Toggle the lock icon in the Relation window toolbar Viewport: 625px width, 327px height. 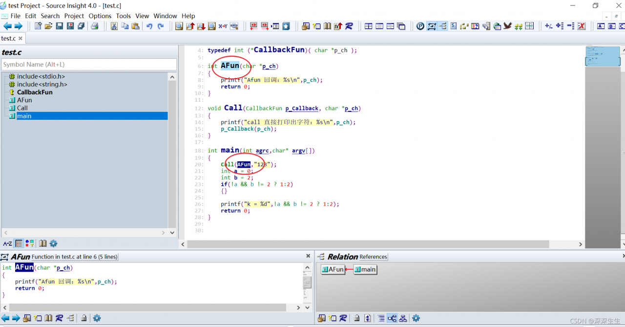357,318
